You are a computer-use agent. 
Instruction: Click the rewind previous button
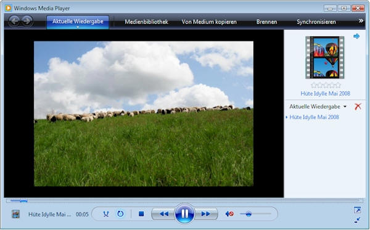pos(163,214)
